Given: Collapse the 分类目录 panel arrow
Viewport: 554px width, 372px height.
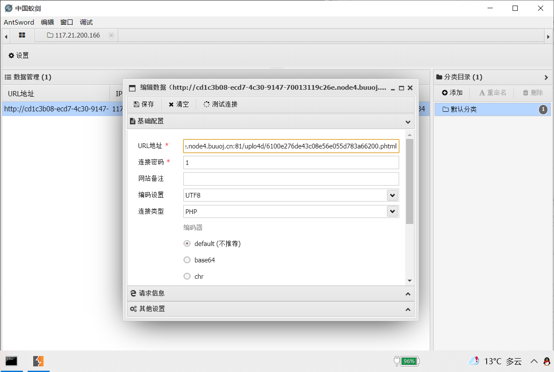Looking at the screenshot, I should [x=546, y=77].
